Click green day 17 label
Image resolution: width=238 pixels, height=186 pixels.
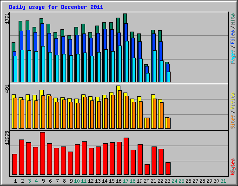126,181
